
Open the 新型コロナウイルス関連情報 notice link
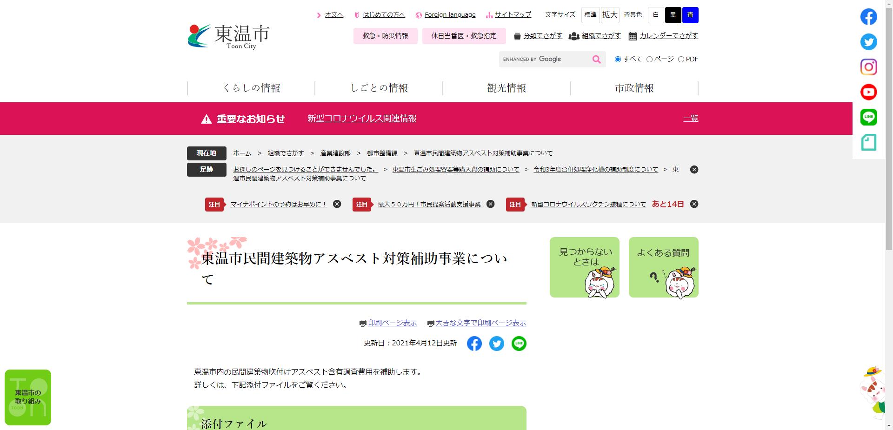pos(362,119)
